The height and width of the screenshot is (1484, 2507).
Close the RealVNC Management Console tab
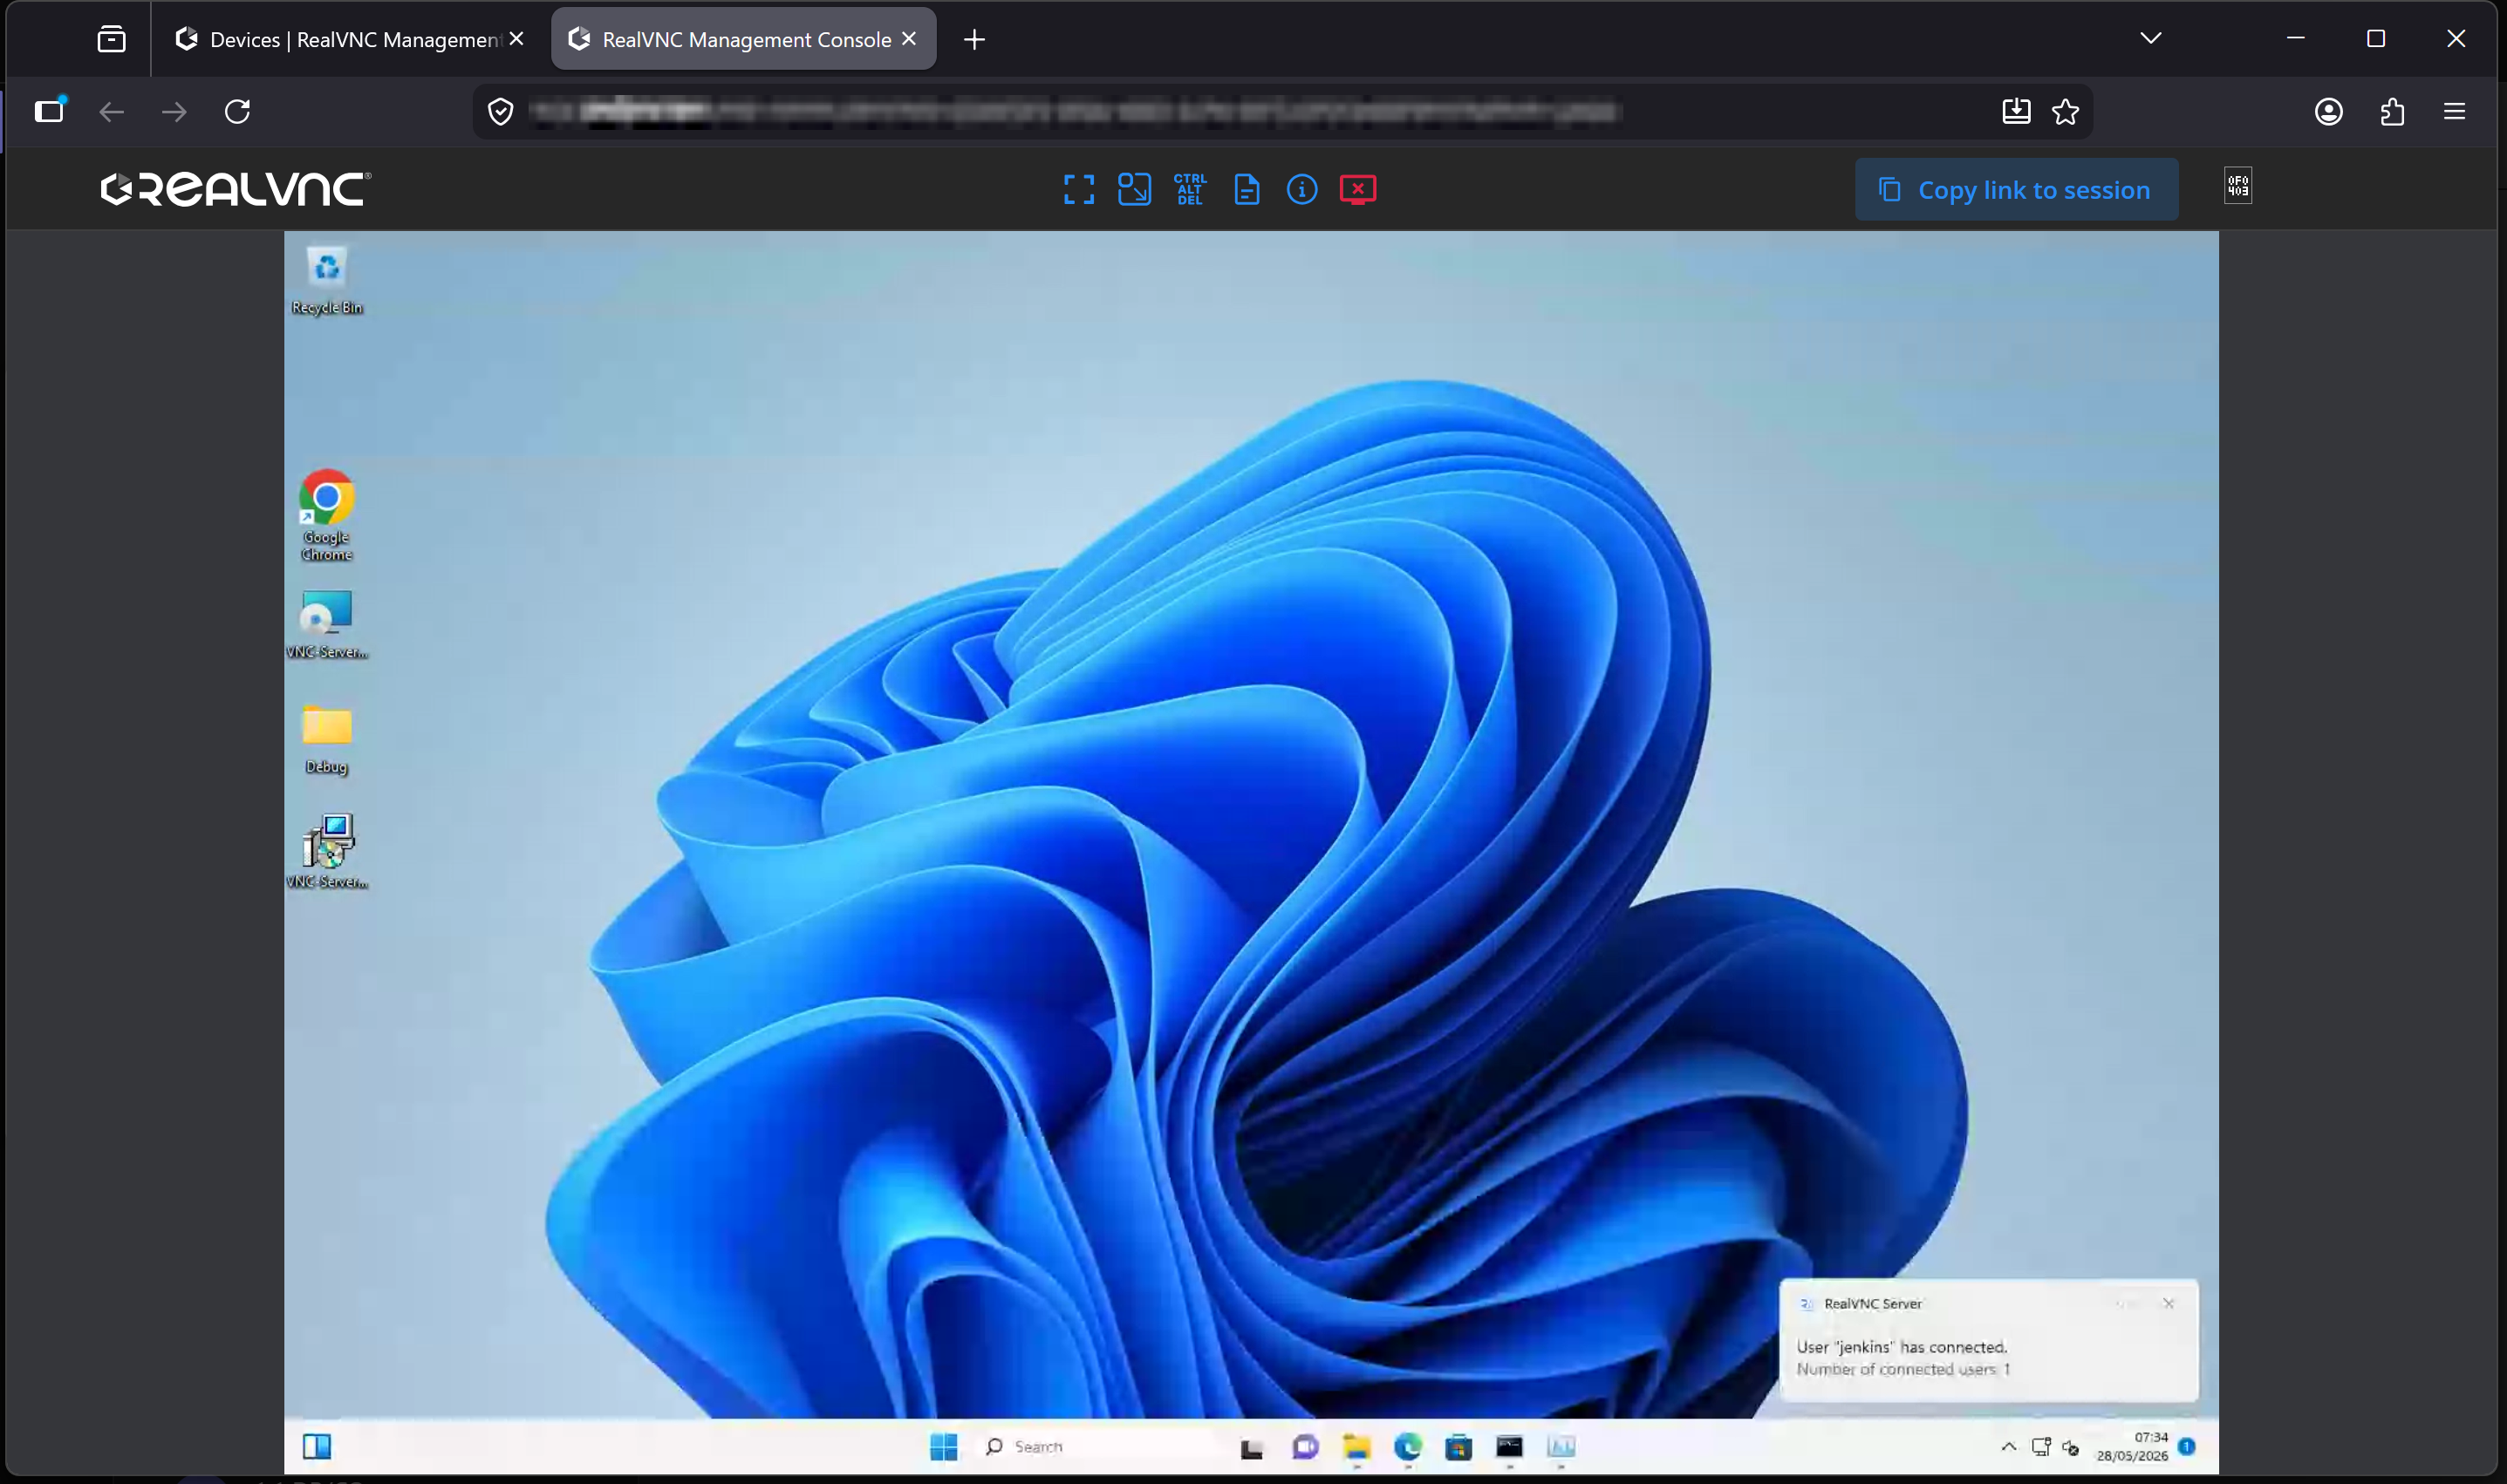tap(908, 39)
